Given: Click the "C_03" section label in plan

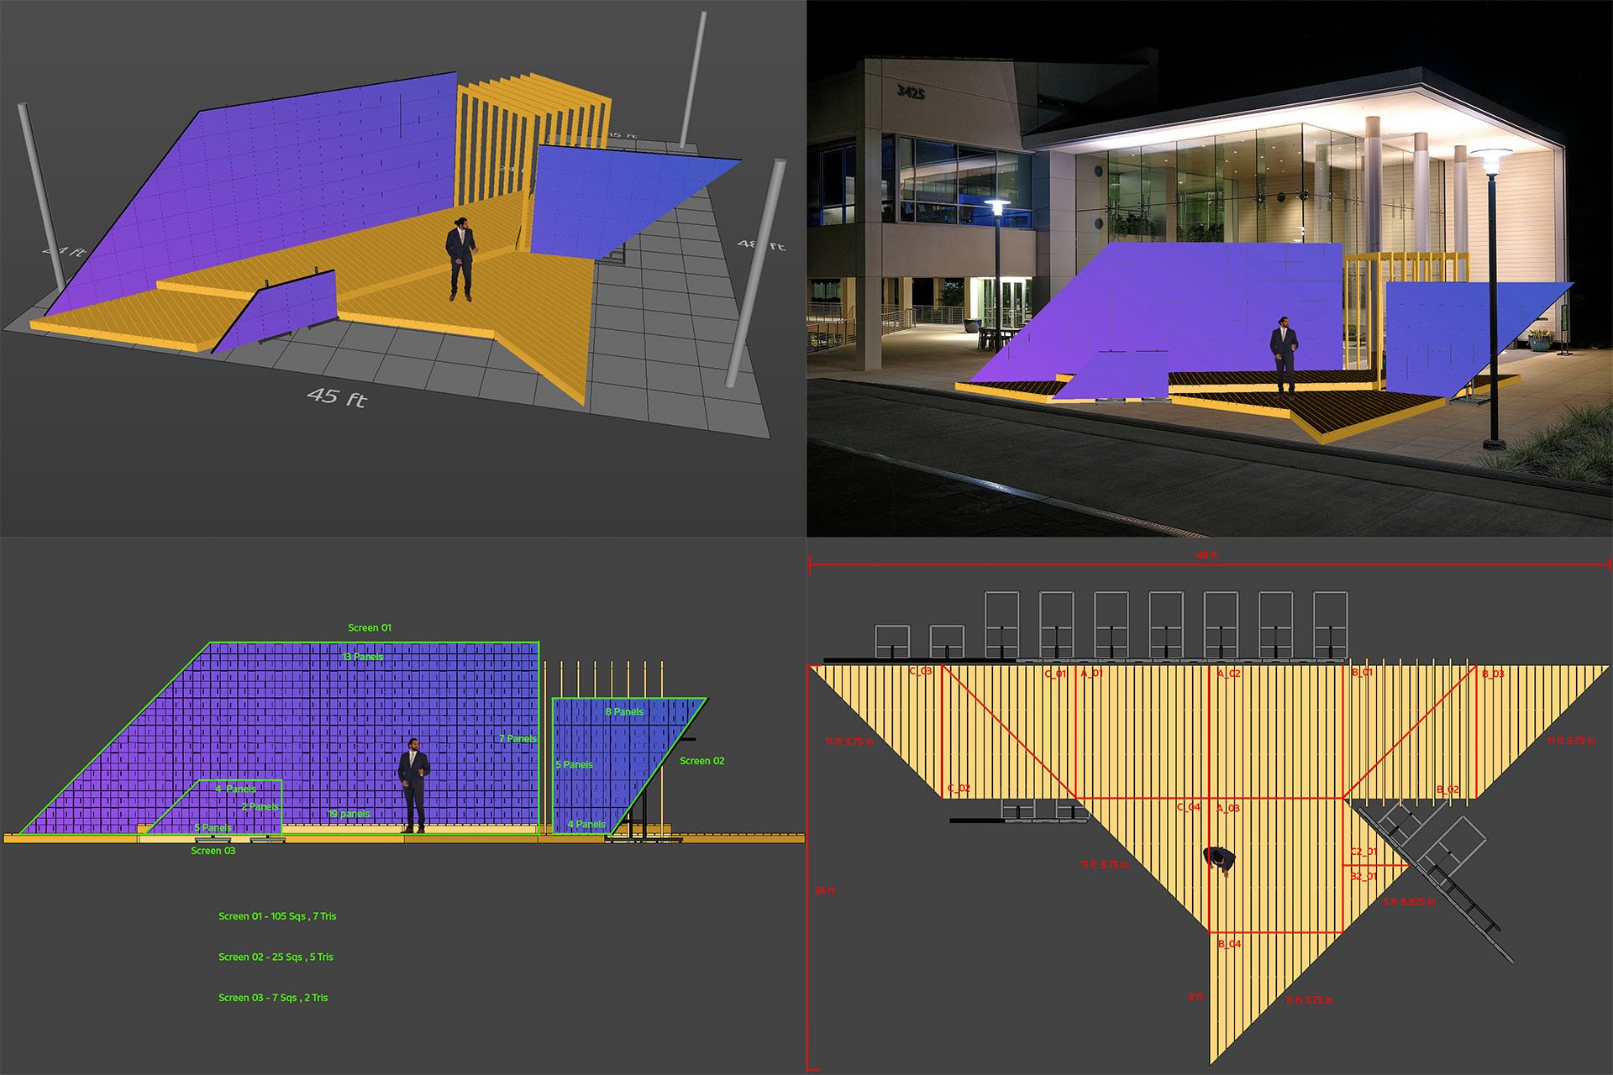Looking at the screenshot, I should (921, 671).
